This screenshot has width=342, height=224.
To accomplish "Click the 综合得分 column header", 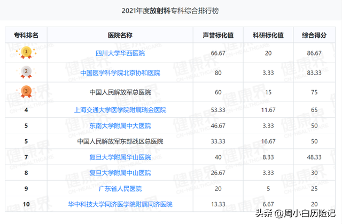I will [314, 35].
